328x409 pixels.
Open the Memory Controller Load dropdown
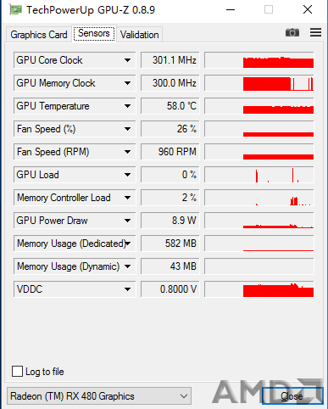[127, 198]
